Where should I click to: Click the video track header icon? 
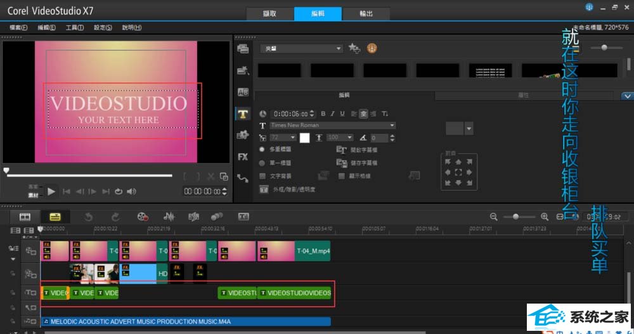pos(30,251)
